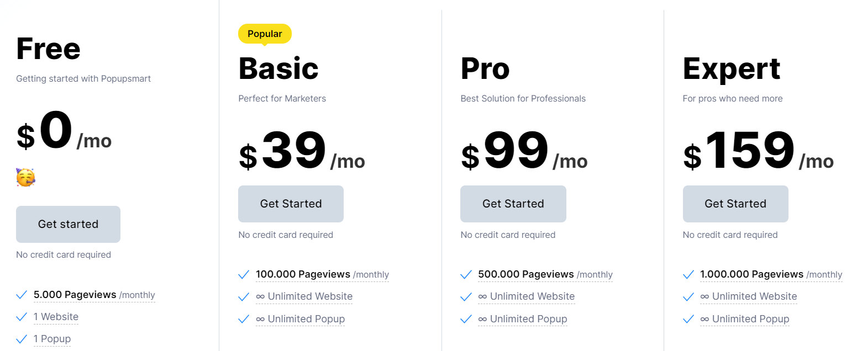Click the checkmark beside 1.000.000 Pageviews
This screenshot has height=351, width=862.
pyautogui.click(x=688, y=274)
